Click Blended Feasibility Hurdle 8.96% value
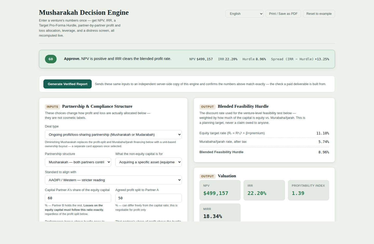 [324, 152]
